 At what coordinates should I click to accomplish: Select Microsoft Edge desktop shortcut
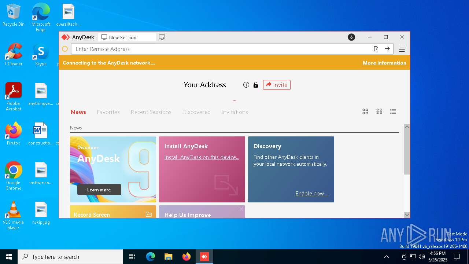(41, 18)
